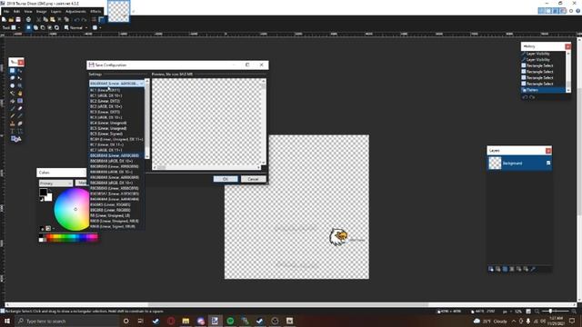Choose BC7 (sRGB, DX 11+) format
Viewport: 582px width, 327px height.
tap(116, 150)
